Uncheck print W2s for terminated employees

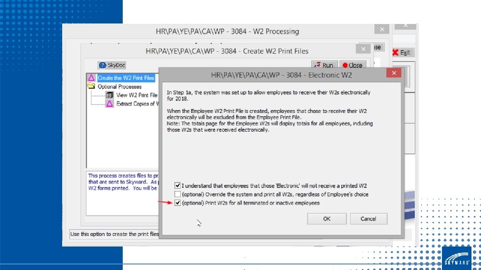[x=177, y=202]
